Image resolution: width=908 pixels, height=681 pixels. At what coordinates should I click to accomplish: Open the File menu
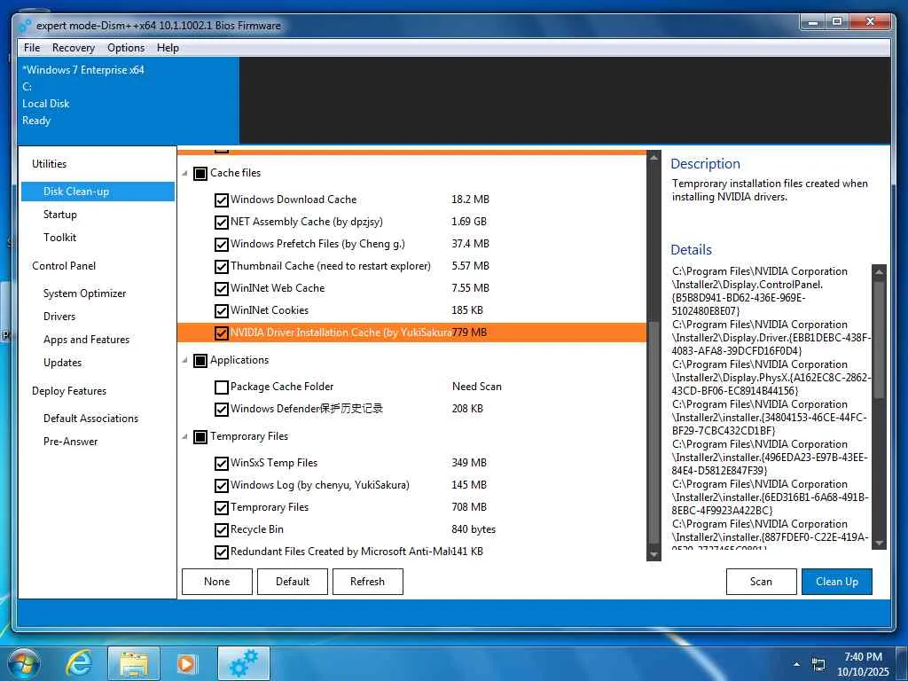[32, 48]
